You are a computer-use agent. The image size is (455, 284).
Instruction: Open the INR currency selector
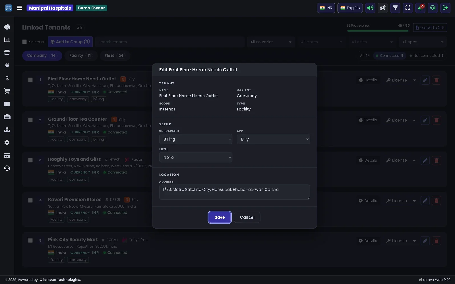pyautogui.click(x=326, y=8)
